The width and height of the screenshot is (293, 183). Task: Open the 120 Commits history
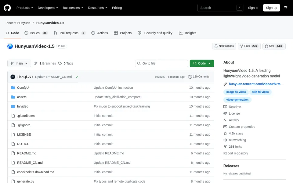199,77
